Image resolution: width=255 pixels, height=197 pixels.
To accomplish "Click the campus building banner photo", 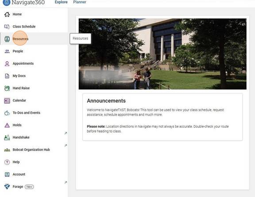I will point(162,54).
